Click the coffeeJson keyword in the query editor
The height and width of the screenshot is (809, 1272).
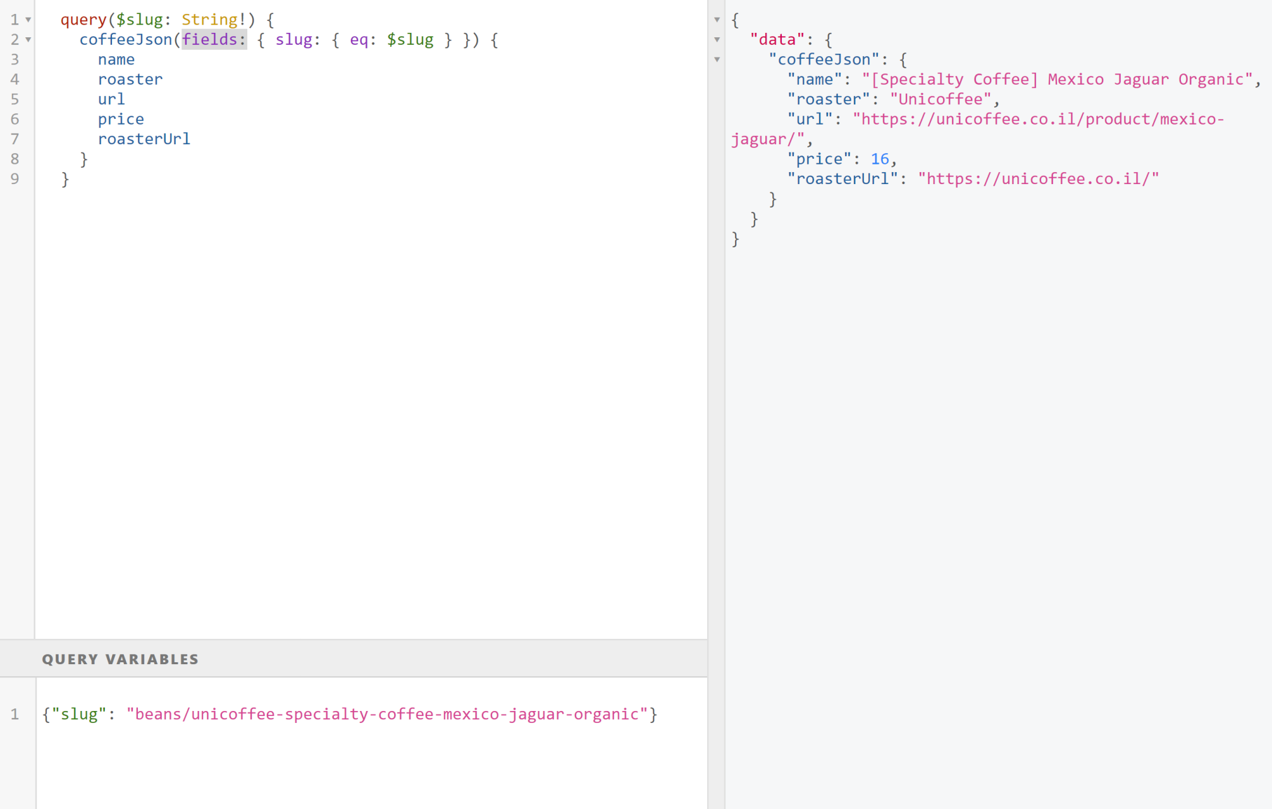125,40
